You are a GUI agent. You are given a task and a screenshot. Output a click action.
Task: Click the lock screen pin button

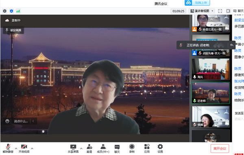[13, 30]
